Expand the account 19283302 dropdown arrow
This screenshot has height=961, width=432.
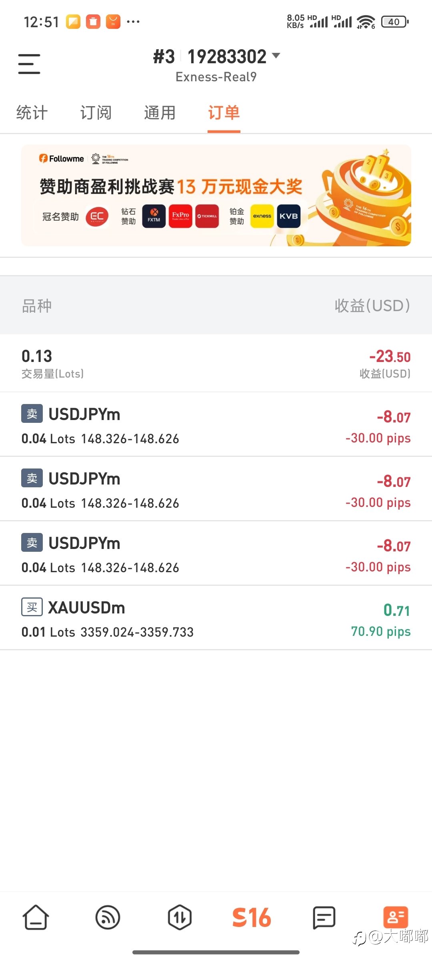pos(276,56)
